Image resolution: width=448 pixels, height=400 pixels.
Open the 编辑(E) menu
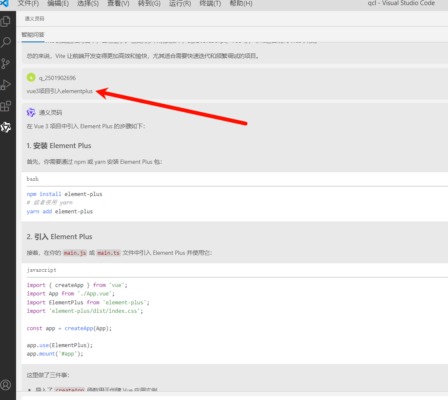coord(58,3)
